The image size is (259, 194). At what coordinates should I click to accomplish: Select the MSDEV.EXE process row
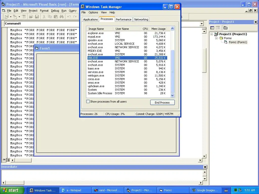pos(127,51)
